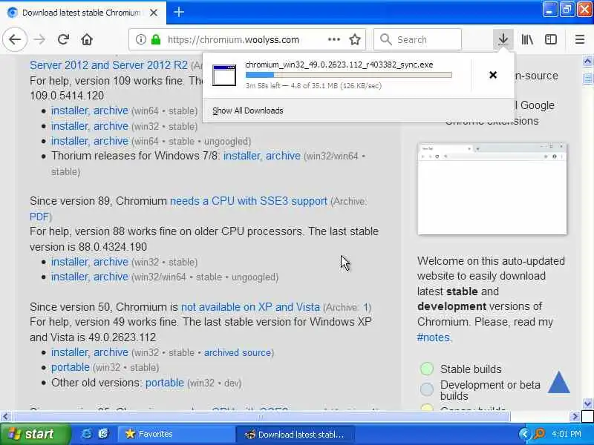Click the second quick launch icon beside Internet Explorer
This screenshot has width=594, height=445.
103,434
